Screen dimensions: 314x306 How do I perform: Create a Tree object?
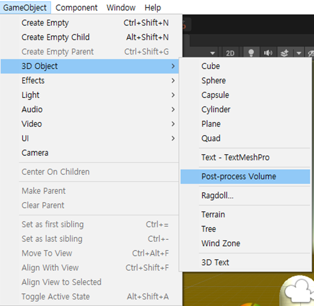click(245, 229)
